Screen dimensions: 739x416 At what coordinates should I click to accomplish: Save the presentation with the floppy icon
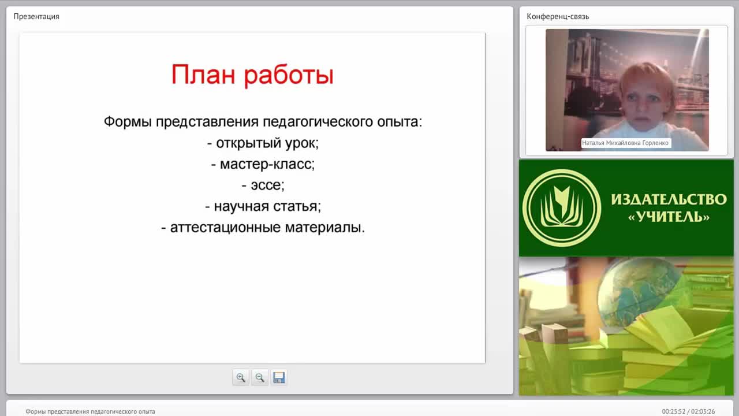pos(279,377)
